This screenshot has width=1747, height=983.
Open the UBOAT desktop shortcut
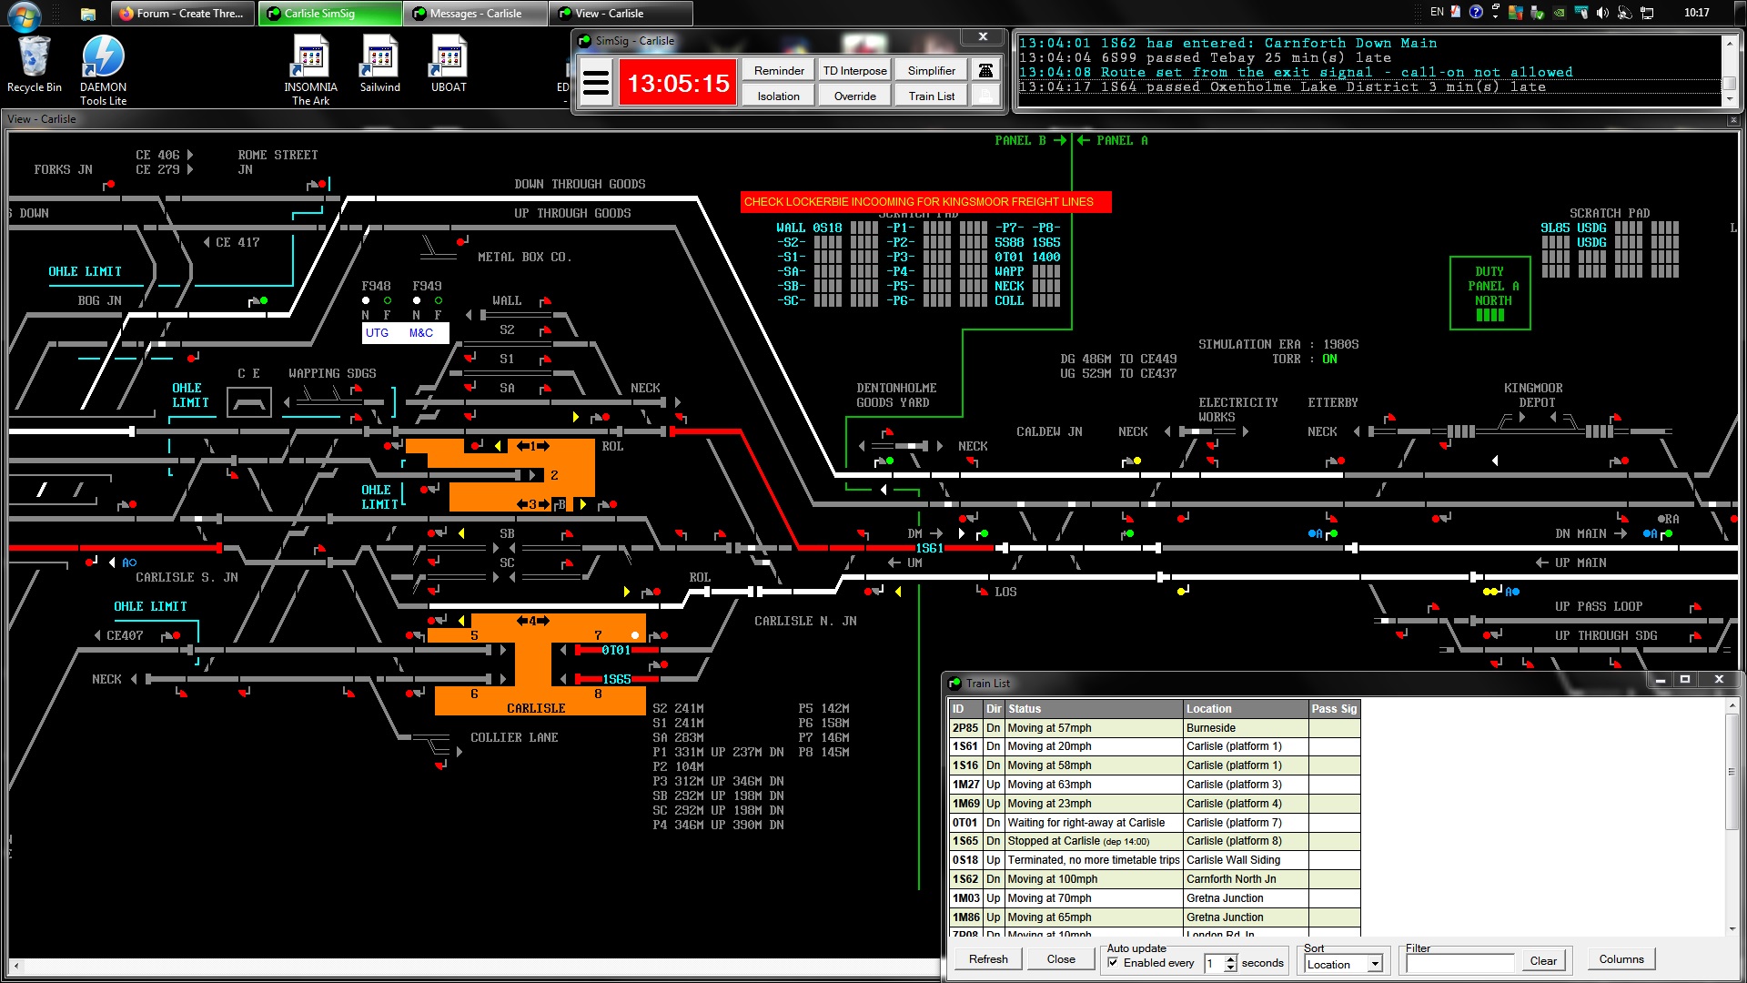click(x=449, y=64)
